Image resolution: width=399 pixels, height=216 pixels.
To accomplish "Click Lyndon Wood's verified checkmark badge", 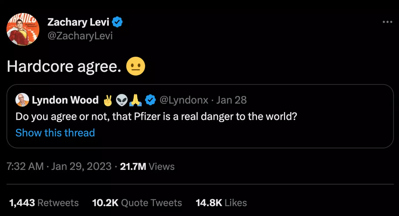I will (x=150, y=100).
